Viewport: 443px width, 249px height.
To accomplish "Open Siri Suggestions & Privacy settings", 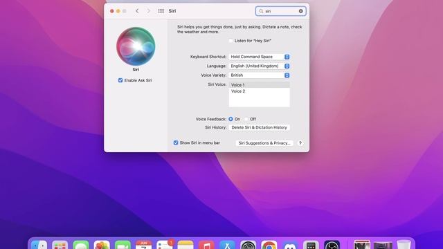I will pyautogui.click(x=264, y=143).
